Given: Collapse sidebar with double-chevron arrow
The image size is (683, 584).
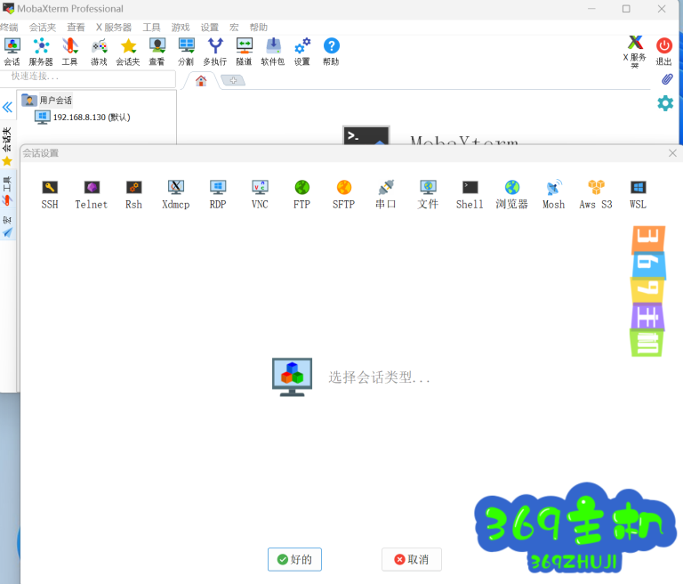Looking at the screenshot, I should (x=7, y=108).
